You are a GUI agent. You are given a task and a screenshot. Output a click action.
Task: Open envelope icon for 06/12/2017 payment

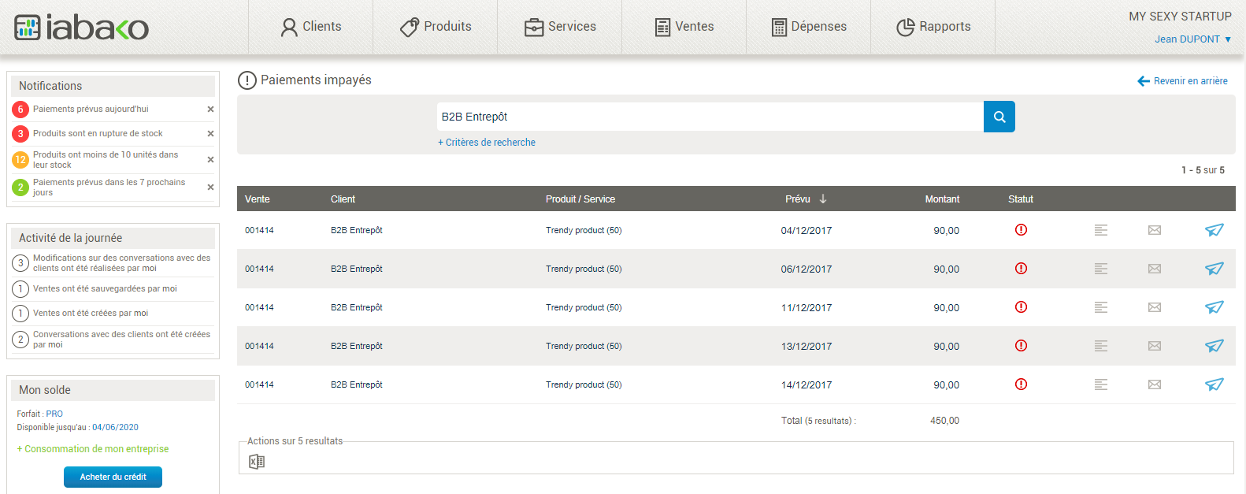pos(1155,269)
